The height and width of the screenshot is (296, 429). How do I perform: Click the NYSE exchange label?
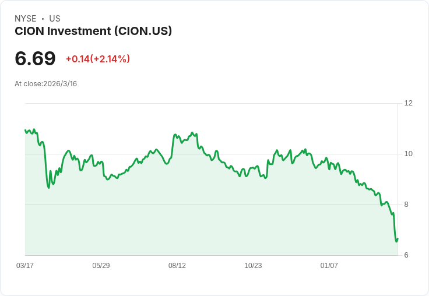tap(26, 19)
